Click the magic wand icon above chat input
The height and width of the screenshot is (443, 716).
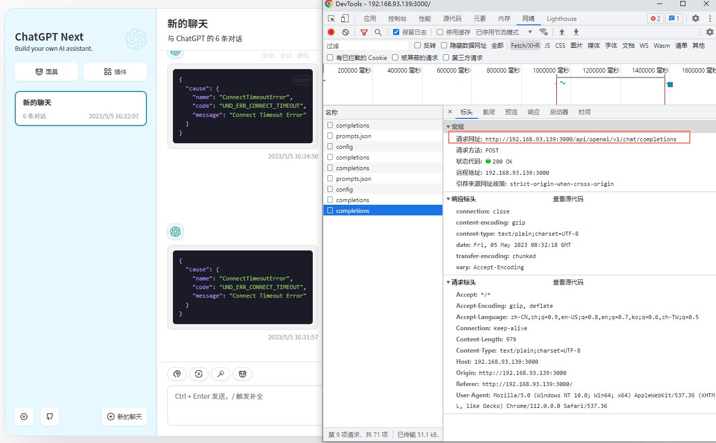pos(221,374)
